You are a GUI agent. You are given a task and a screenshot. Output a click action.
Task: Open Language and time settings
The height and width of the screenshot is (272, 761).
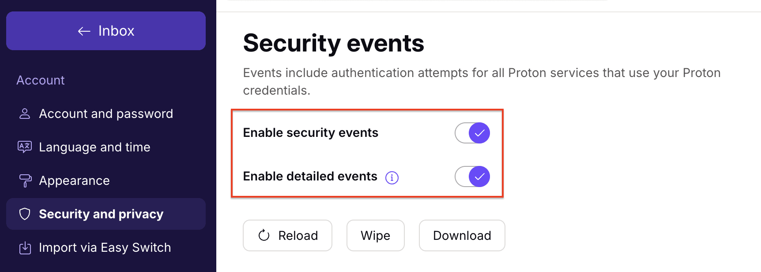(94, 147)
